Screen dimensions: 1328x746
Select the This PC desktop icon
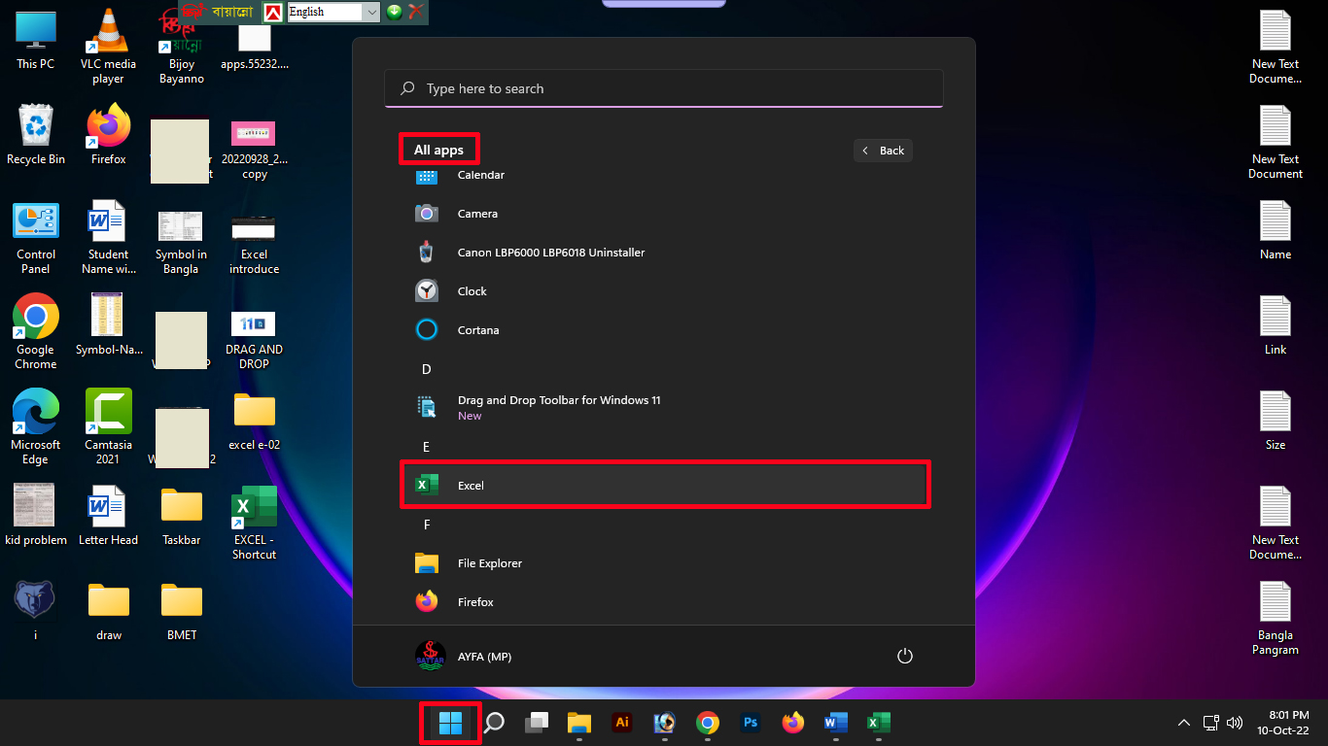(x=36, y=40)
